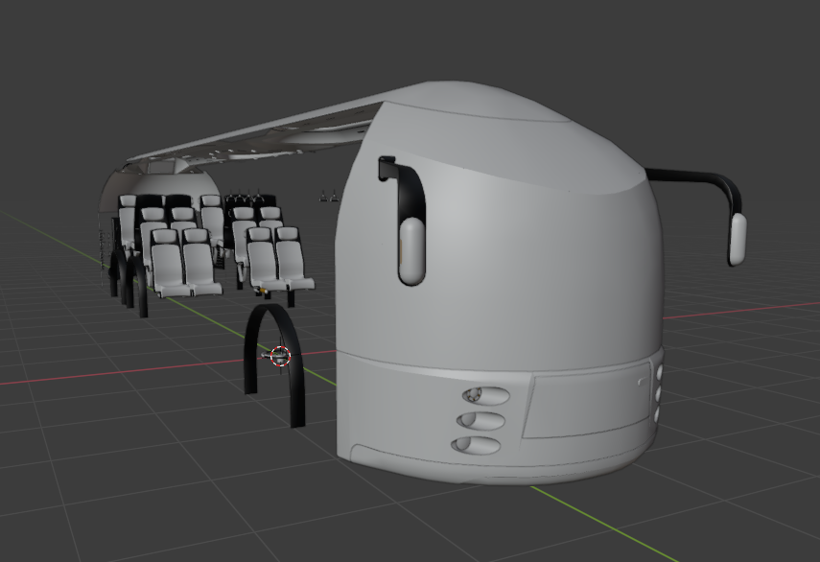820x562 pixels.
Task: Select the bottom headlight on the front bumper
Action: [x=476, y=445]
